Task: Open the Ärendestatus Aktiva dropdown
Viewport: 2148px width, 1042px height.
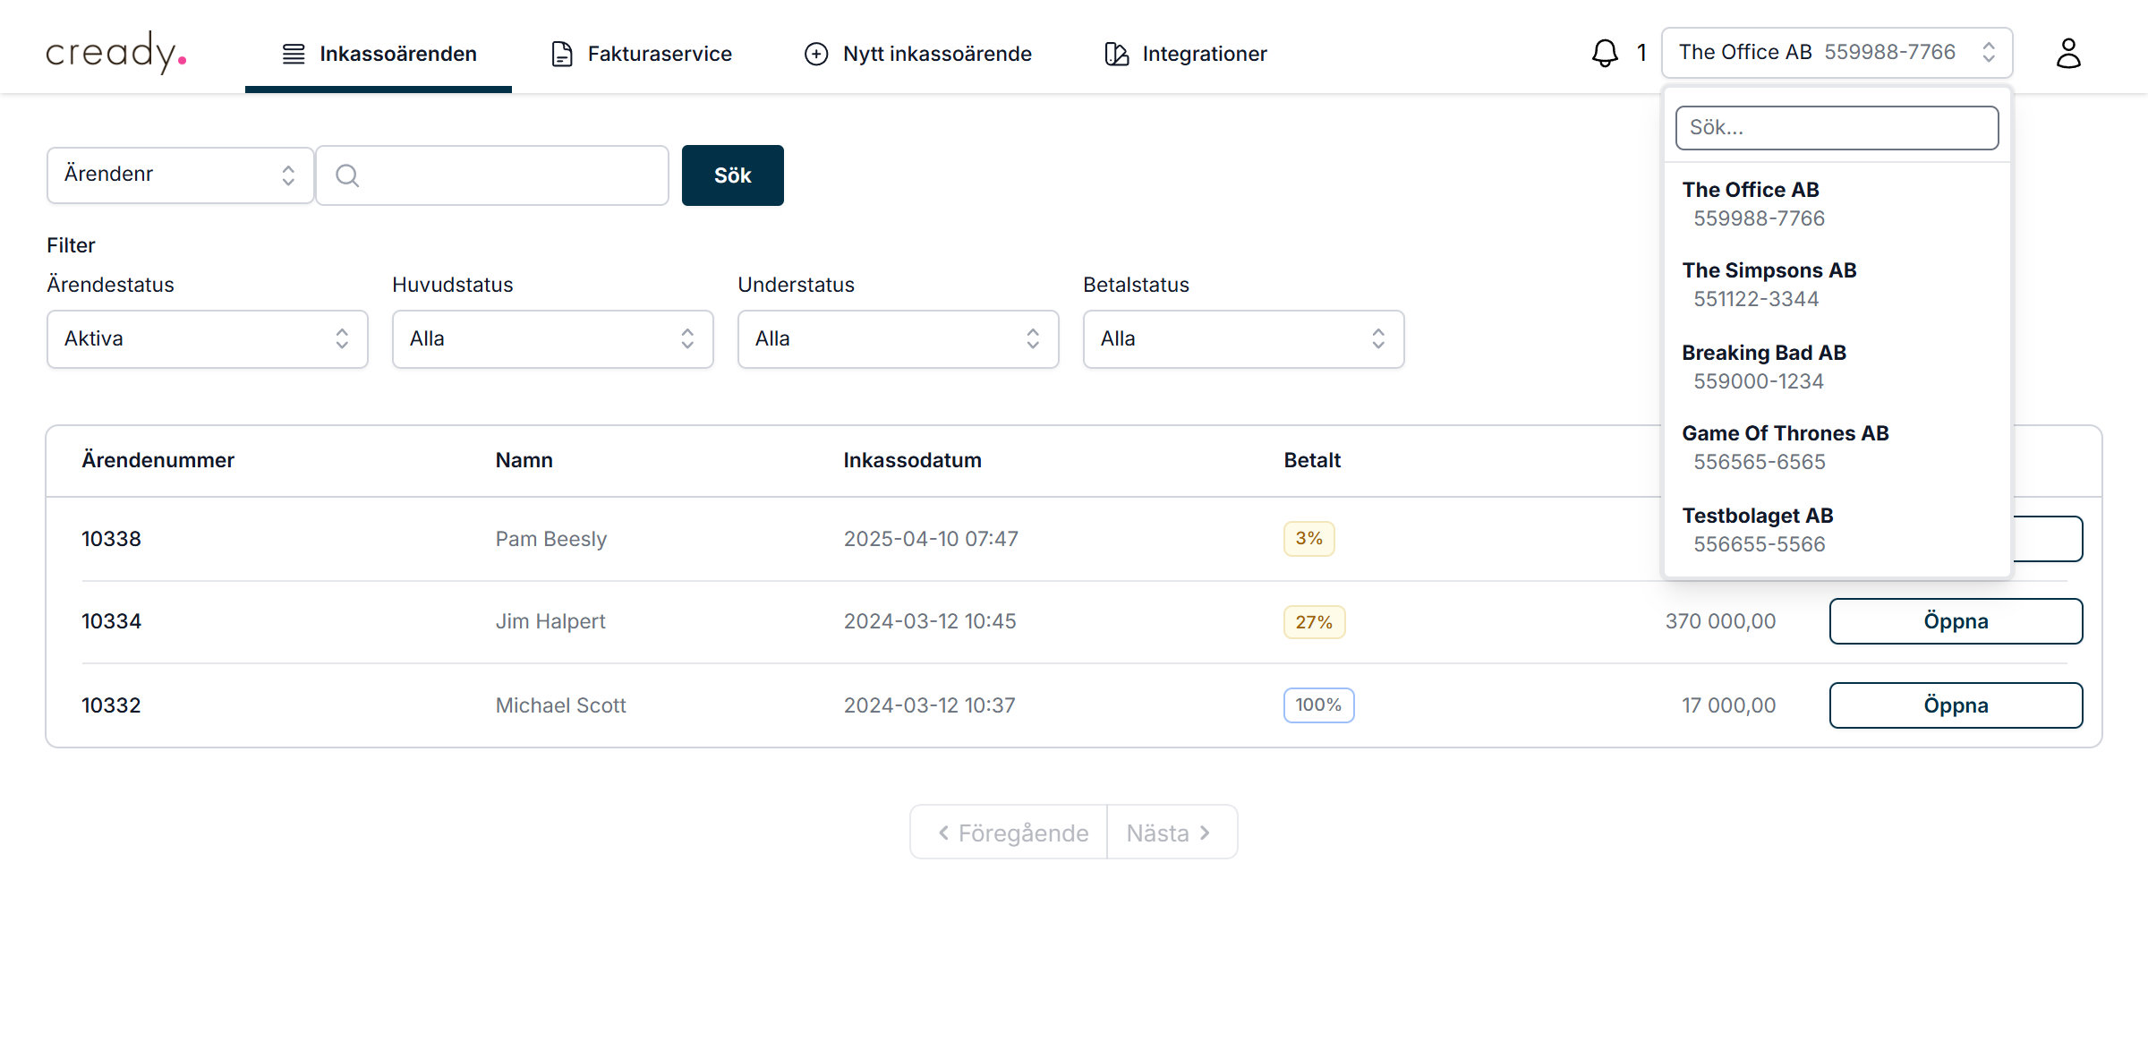Action: click(x=207, y=338)
